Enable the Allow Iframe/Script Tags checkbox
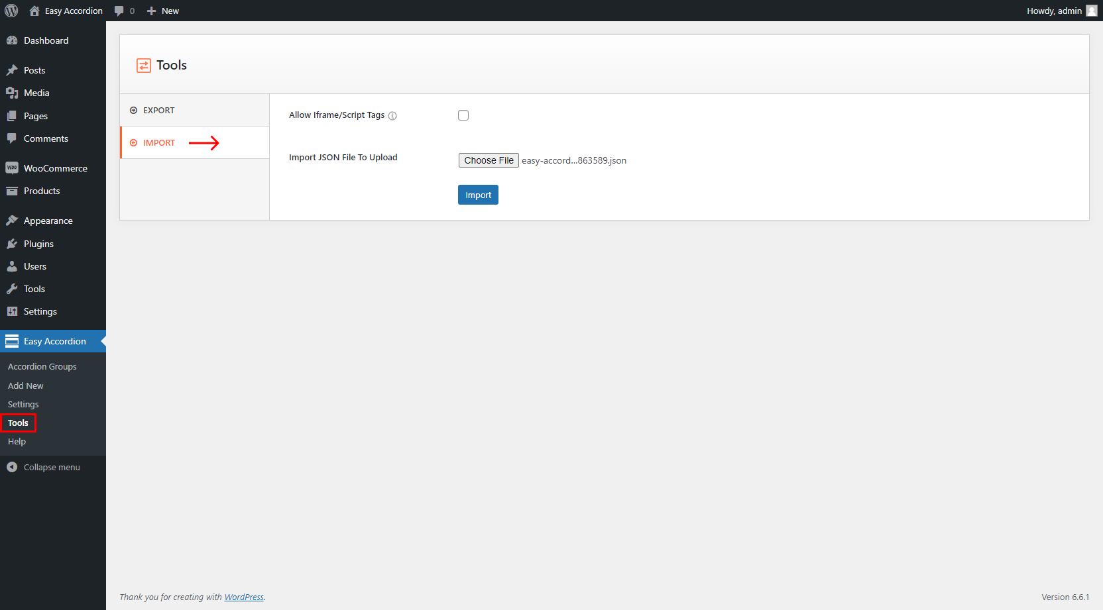The height and width of the screenshot is (610, 1103). (463, 115)
